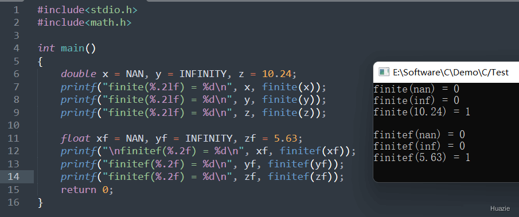Screen dimensions: 519x217
Task: Click the empty line number 10
Action: 13,125
